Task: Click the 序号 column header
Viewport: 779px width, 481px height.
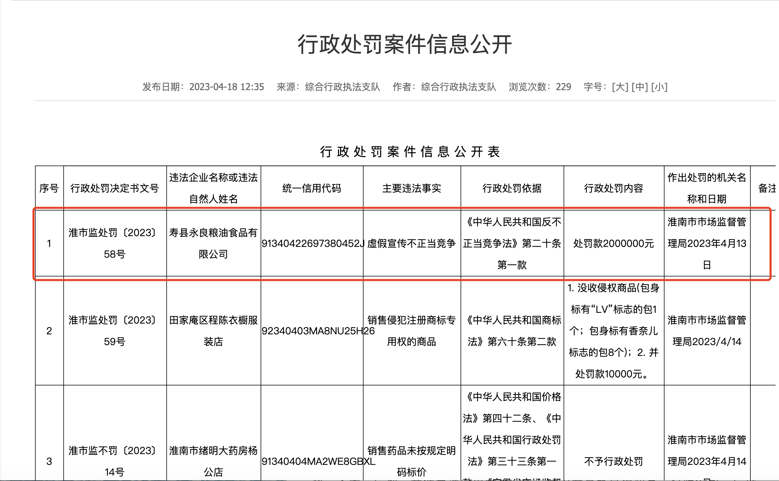Action: point(49,188)
